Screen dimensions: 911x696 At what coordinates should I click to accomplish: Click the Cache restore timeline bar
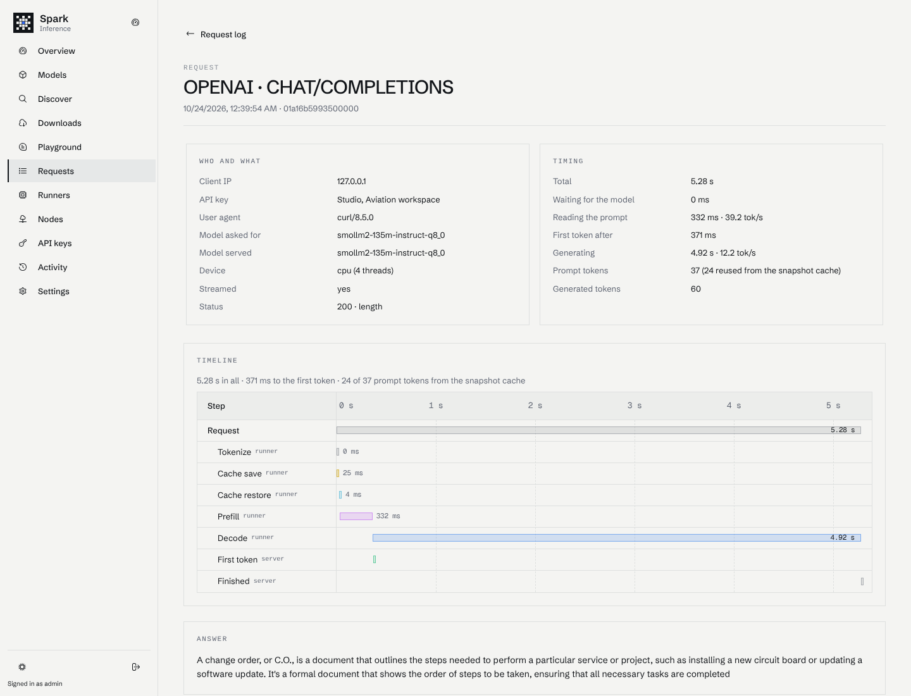pyautogui.click(x=340, y=495)
